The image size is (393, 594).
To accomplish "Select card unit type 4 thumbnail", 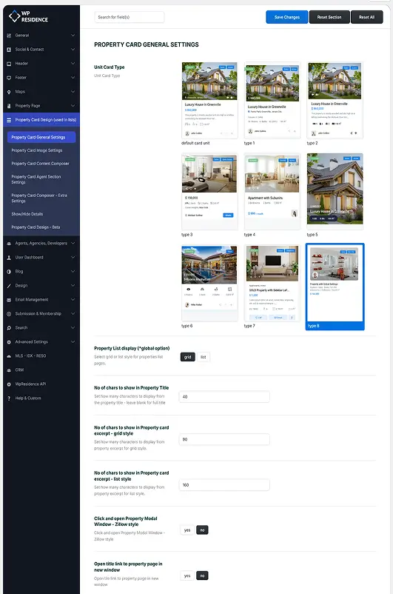I will 272,191.
